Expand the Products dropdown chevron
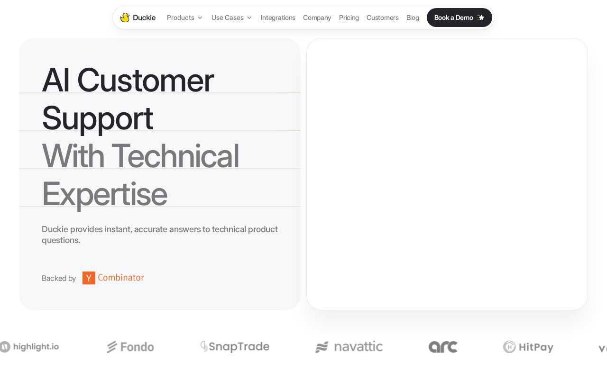This screenshot has width=607, height=379. pyautogui.click(x=200, y=18)
